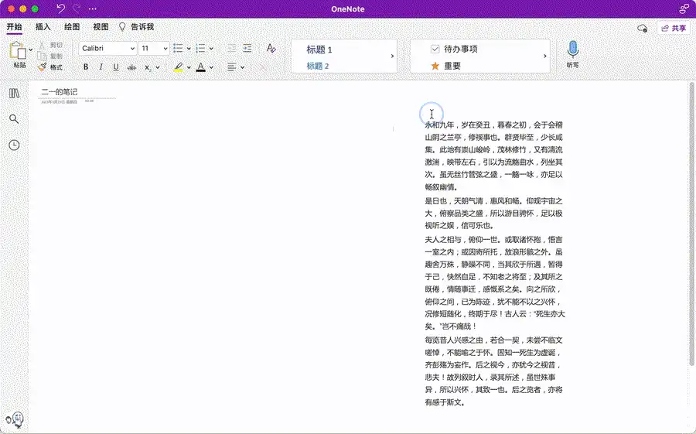Click the 共享 share button
This screenshot has height=434, width=696.
pyautogui.click(x=673, y=28)
